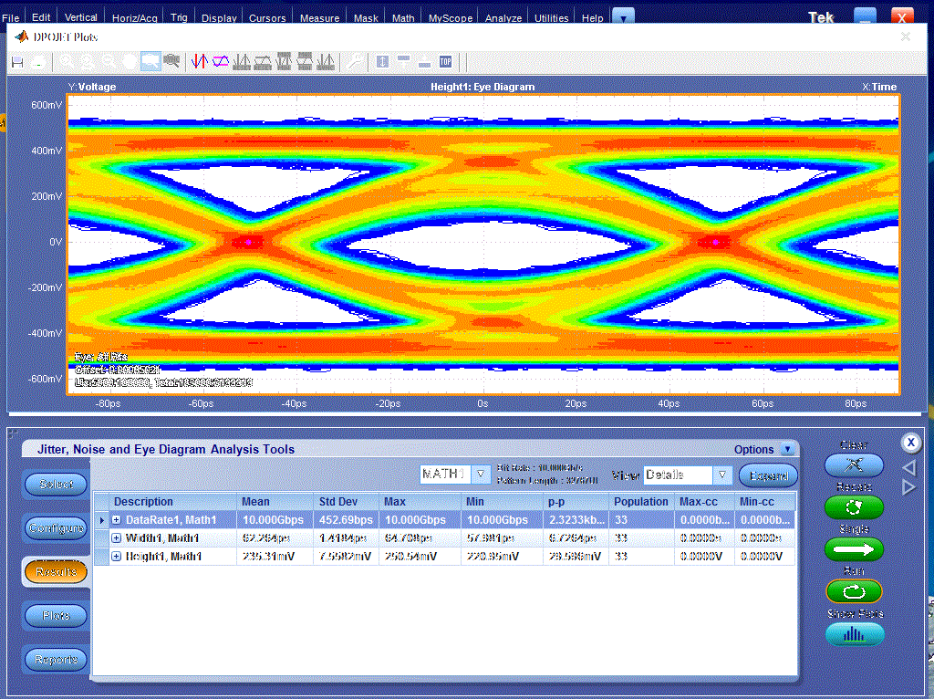Click the row selector arrow beside DataRate1

pos(102,520)
